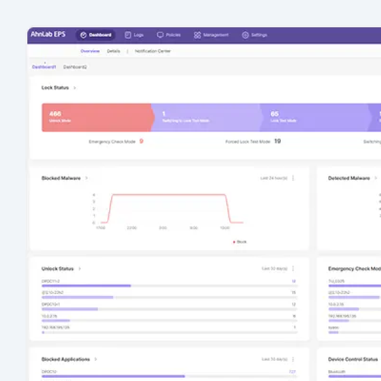Expand the Unlock Status details arrow

pyautogui.click(x=80, y=269)
